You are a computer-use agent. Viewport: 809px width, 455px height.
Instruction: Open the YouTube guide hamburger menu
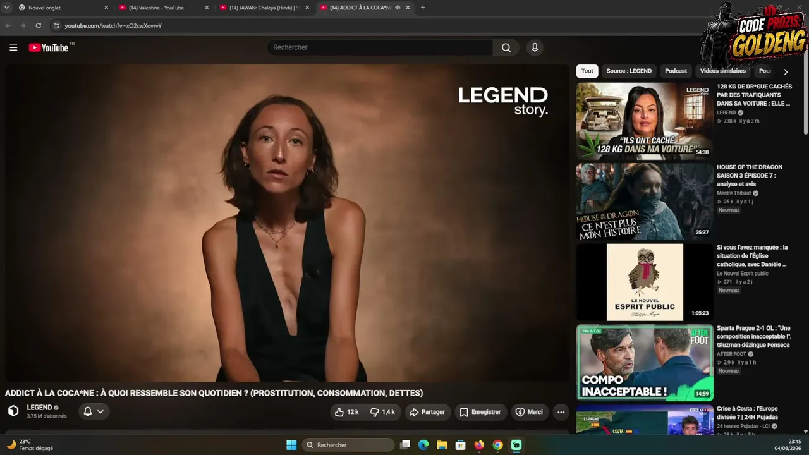pyautogui.click(x=13, y=47)
